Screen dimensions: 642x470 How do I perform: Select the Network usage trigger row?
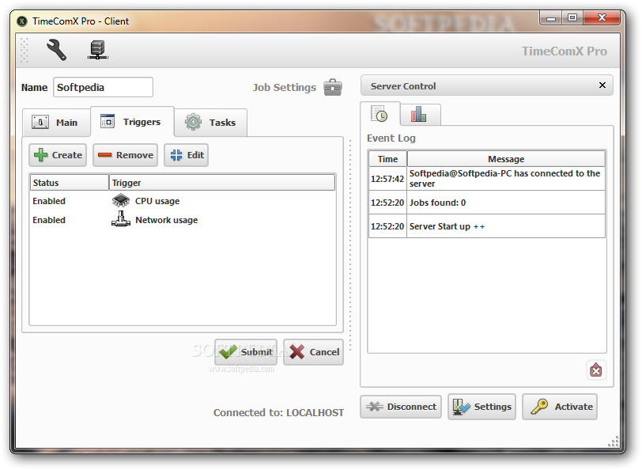click(183, 220)
